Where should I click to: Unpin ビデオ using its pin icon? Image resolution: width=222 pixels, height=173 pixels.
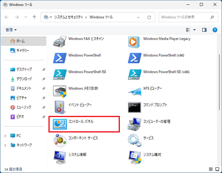click(x=44, y=117)
